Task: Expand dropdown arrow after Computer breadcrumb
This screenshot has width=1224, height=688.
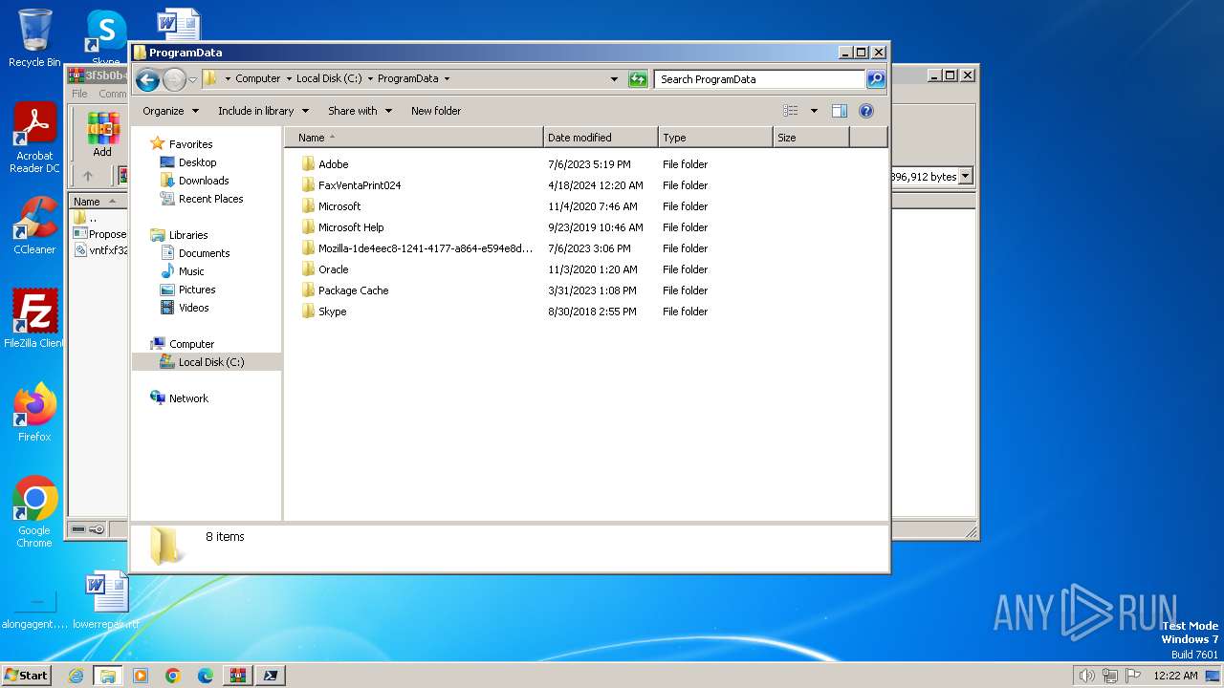Action: 289,79
